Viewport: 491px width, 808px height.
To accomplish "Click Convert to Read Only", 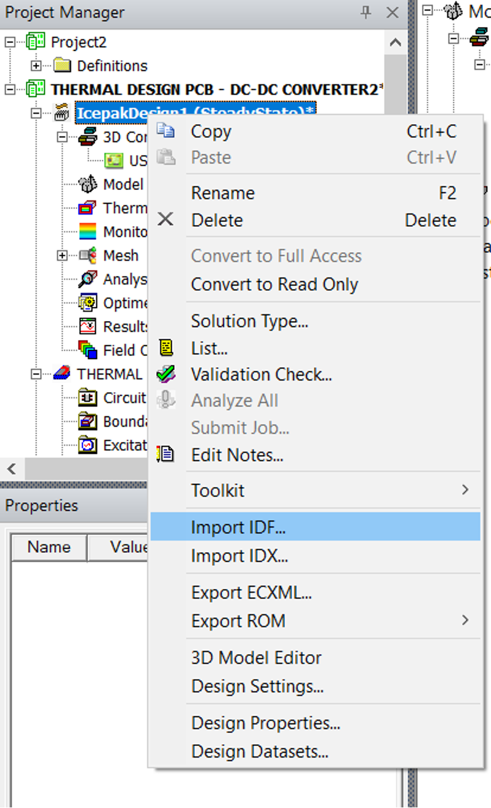I will click(274, 285).
